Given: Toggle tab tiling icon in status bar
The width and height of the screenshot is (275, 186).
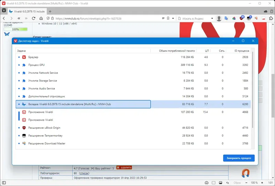Looking at the screenshot, I should pos(213,183).
